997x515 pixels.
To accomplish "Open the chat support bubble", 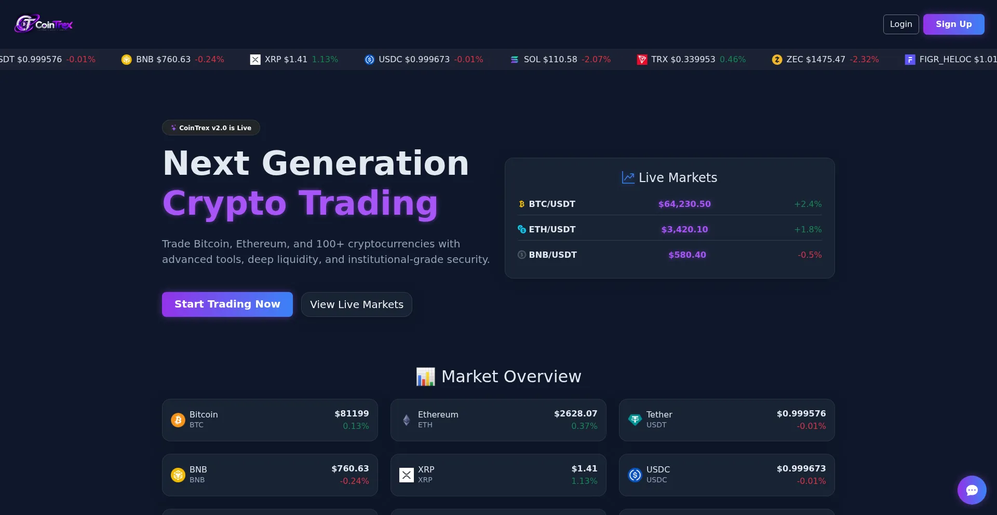I will coord(972,490).
